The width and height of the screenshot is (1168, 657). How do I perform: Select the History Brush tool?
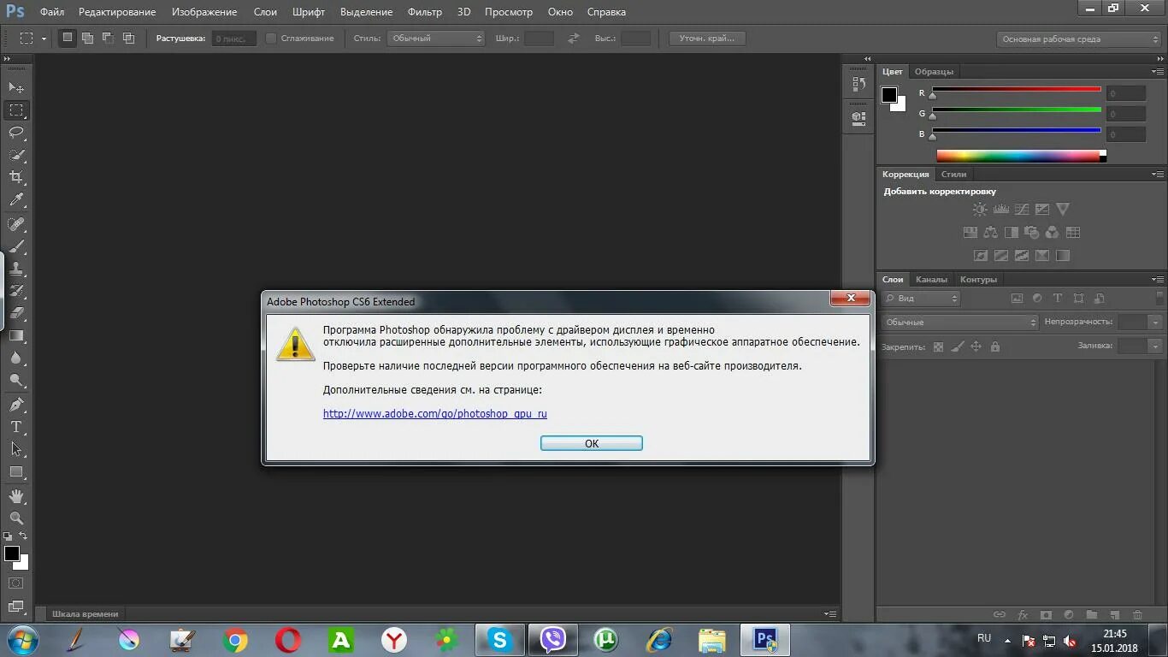pyautogui.click(x=16, y=291)
